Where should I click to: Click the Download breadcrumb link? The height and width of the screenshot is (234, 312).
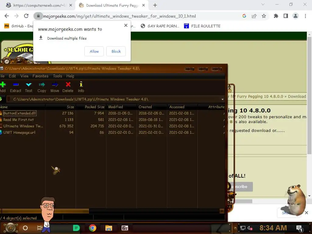pos(297,97)
